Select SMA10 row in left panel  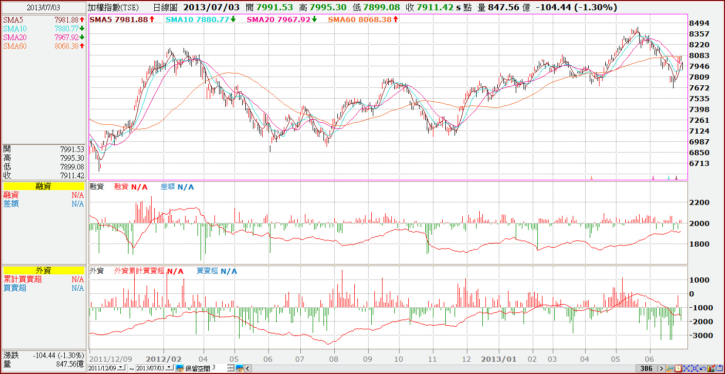[x=43, y=28]
